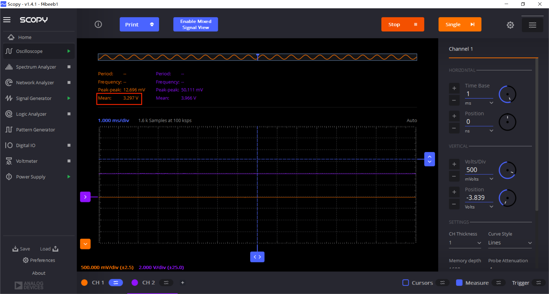Open Volts/Div unit dropdown (mVolts)

[x=479, y=179]
